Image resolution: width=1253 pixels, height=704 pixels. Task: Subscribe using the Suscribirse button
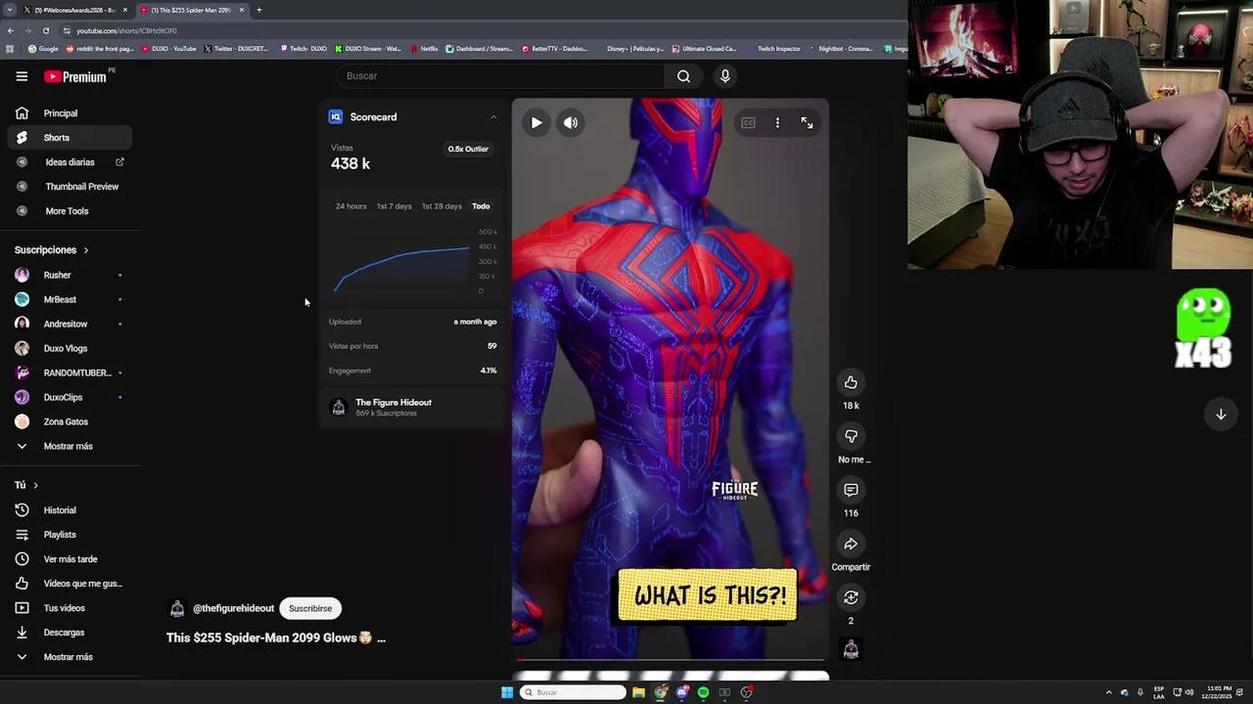point(310,608)
